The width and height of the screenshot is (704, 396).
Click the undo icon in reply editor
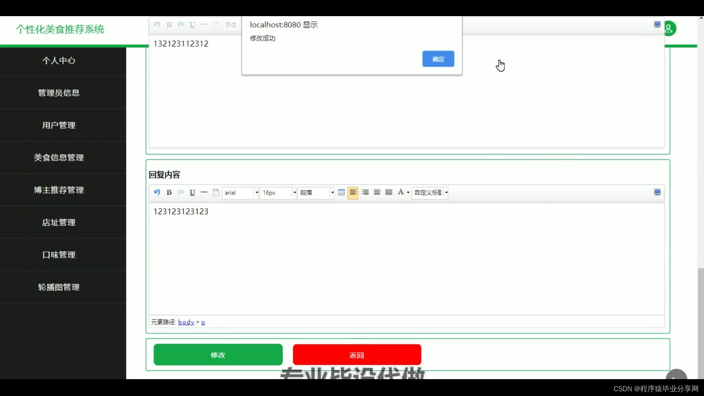(157, 192)
